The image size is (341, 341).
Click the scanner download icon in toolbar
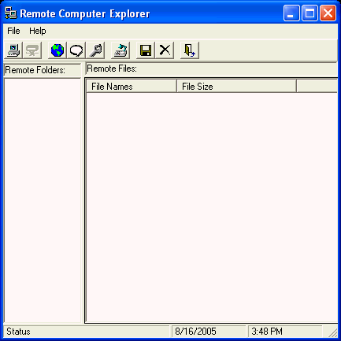coord(120,50)
